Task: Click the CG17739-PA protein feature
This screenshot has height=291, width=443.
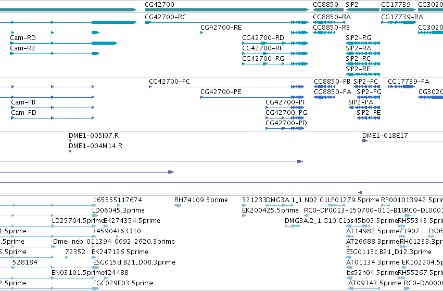Action: tap(401, 87)
